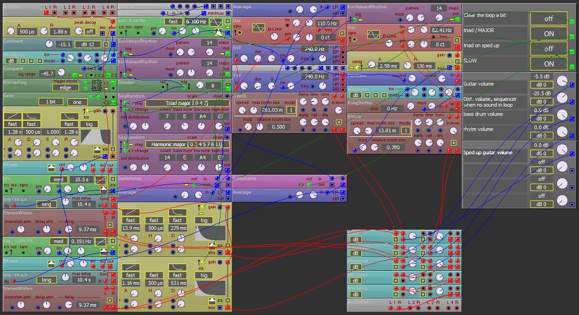Click the waveform icon in the 110.0 Hz Osc

pyautogui.click(x=258, y=28)
